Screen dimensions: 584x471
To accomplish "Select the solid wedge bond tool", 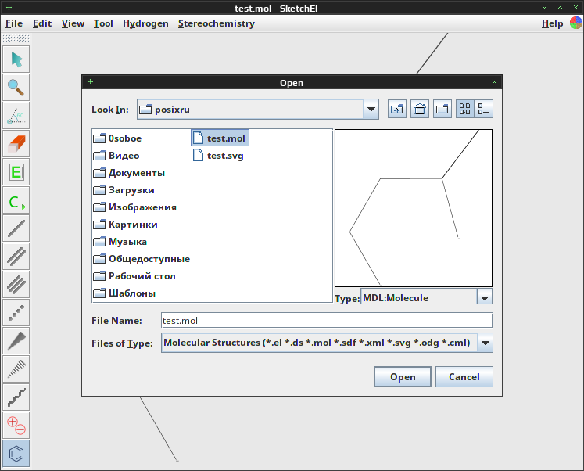I will pos(16,340).
